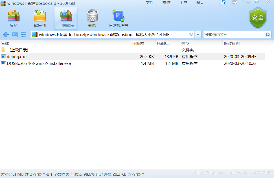Click the green 安全 shield badge
Screen dimensions: 274x178
click(x=258, y=18)
